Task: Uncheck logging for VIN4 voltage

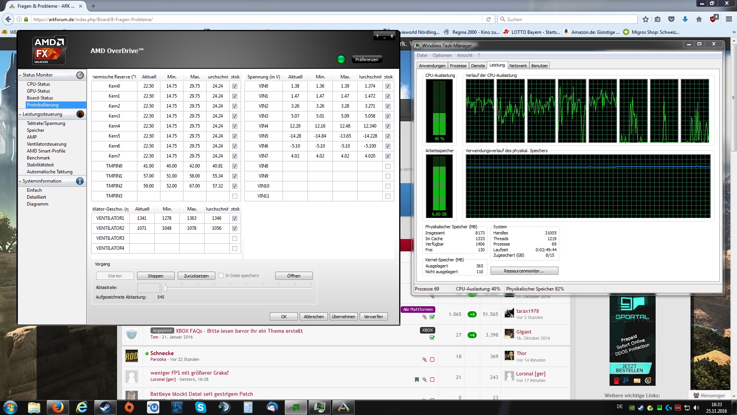Action: 388,126
